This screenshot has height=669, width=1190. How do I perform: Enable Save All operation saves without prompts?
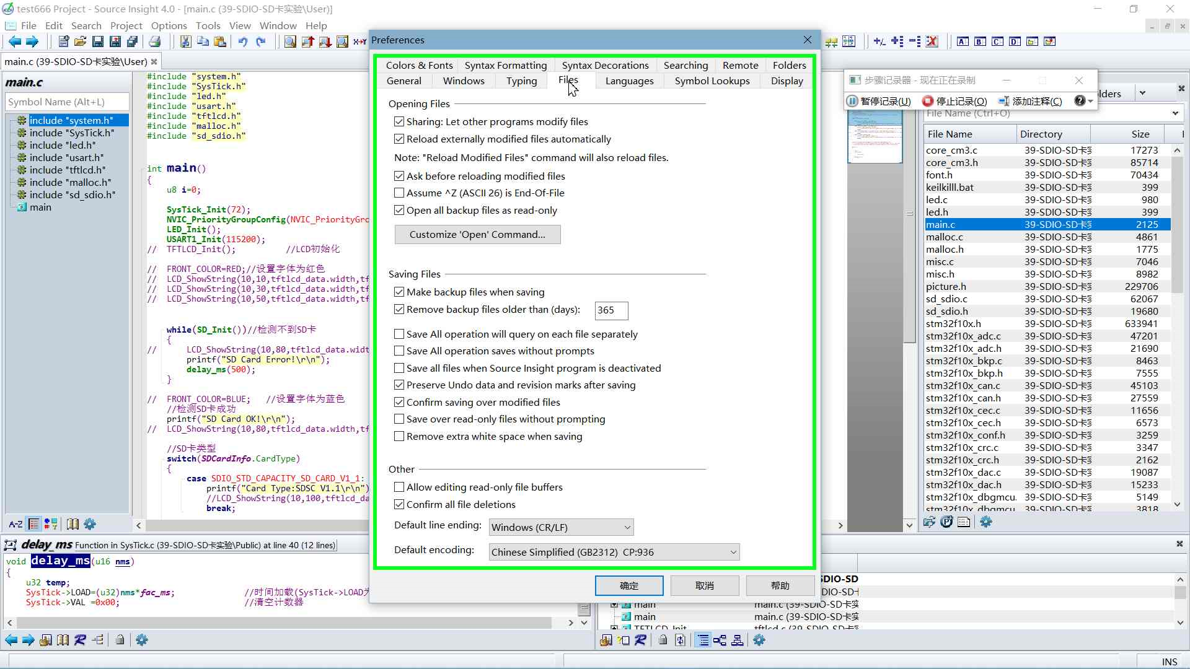click(399, 351)
